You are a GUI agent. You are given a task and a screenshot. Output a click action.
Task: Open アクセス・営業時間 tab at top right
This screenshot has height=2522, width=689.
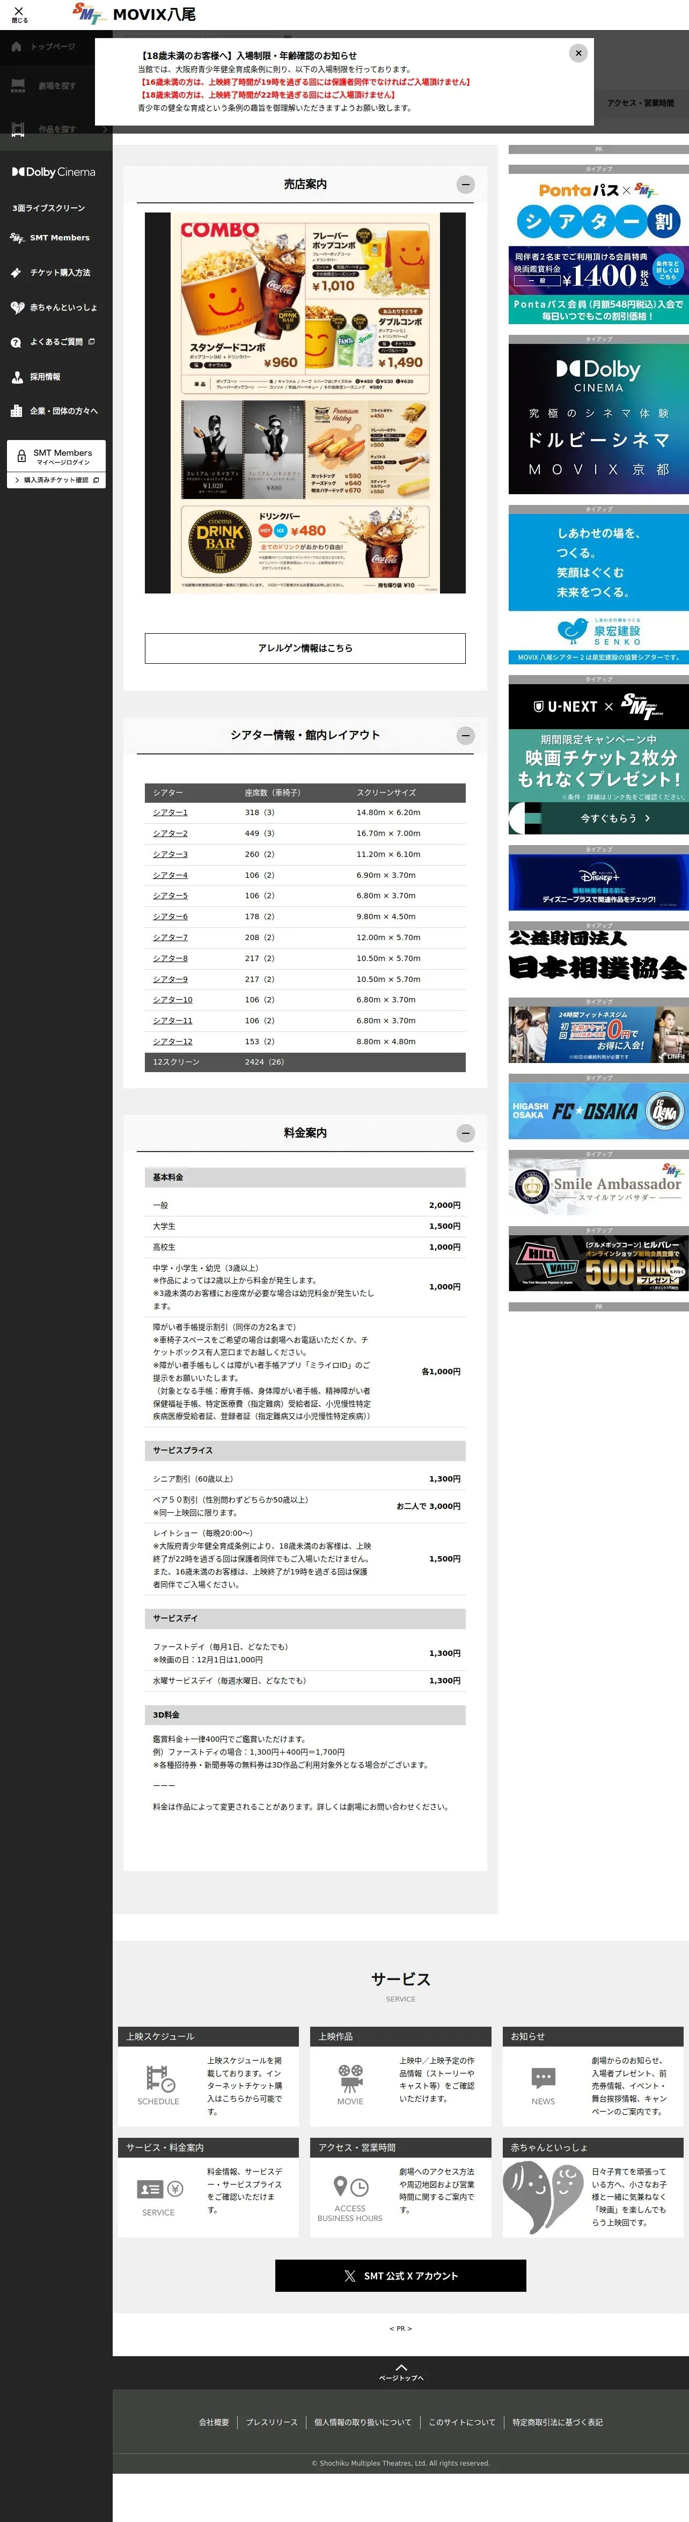coord(640,103)
